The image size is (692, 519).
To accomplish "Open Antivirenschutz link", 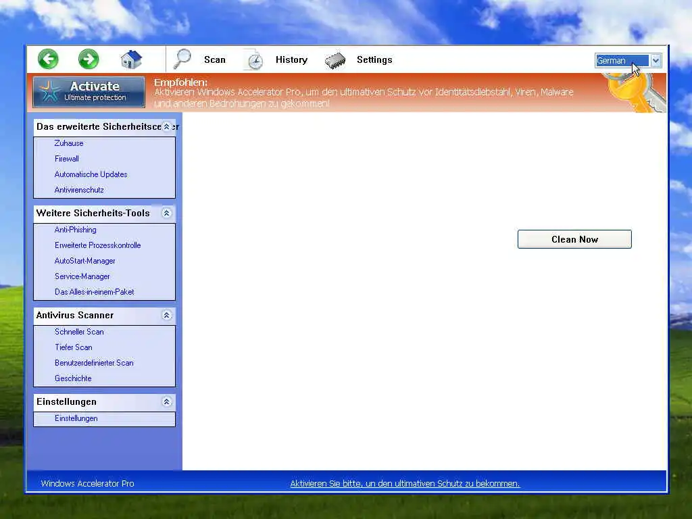I will 79,190.
